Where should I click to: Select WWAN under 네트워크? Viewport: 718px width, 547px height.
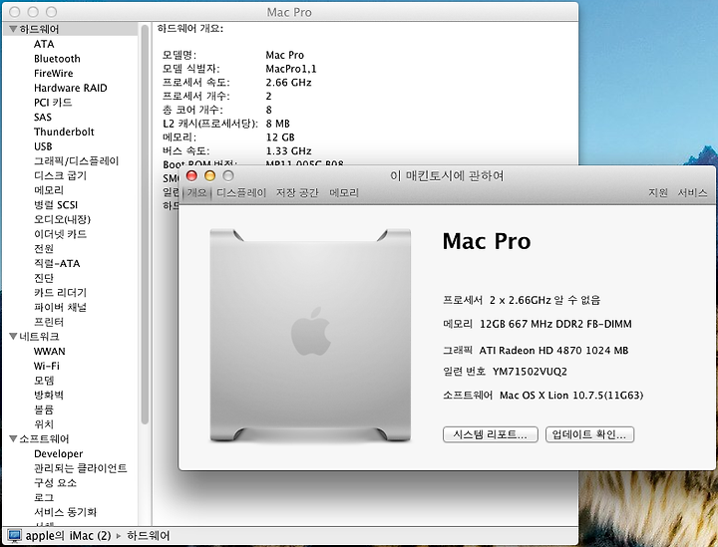(50, 352)
